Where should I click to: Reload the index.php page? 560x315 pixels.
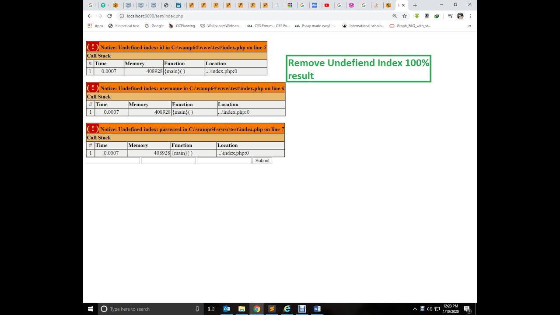tap(109, 16)
